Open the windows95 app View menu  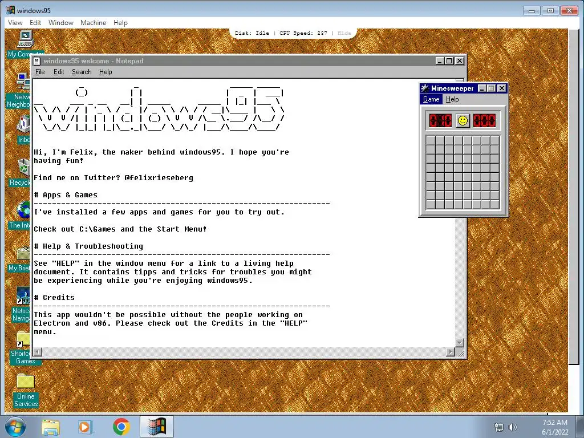(x=15, y=23)
